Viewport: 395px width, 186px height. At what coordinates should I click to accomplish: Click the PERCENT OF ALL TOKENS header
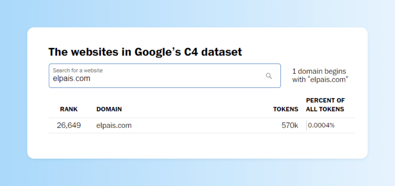pyautogui.click(x=325, y=105)
